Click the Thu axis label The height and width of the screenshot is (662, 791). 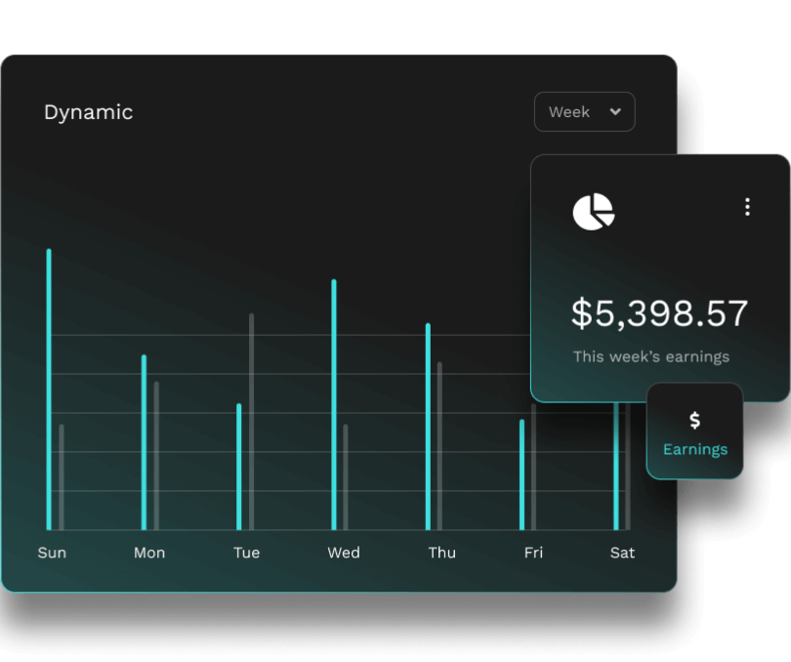(441, 553)
